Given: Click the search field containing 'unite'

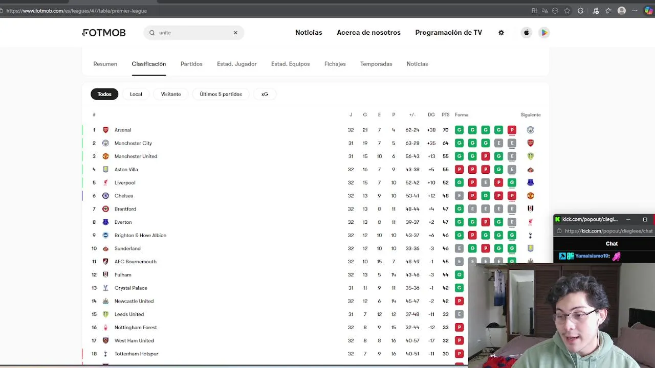Looking at the screenshot, I should [x=193, y=33].
